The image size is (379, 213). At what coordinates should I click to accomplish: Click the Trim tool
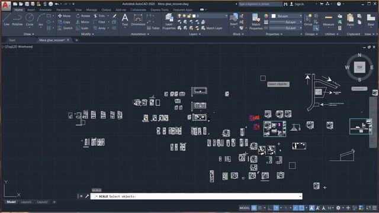[99, 16]
